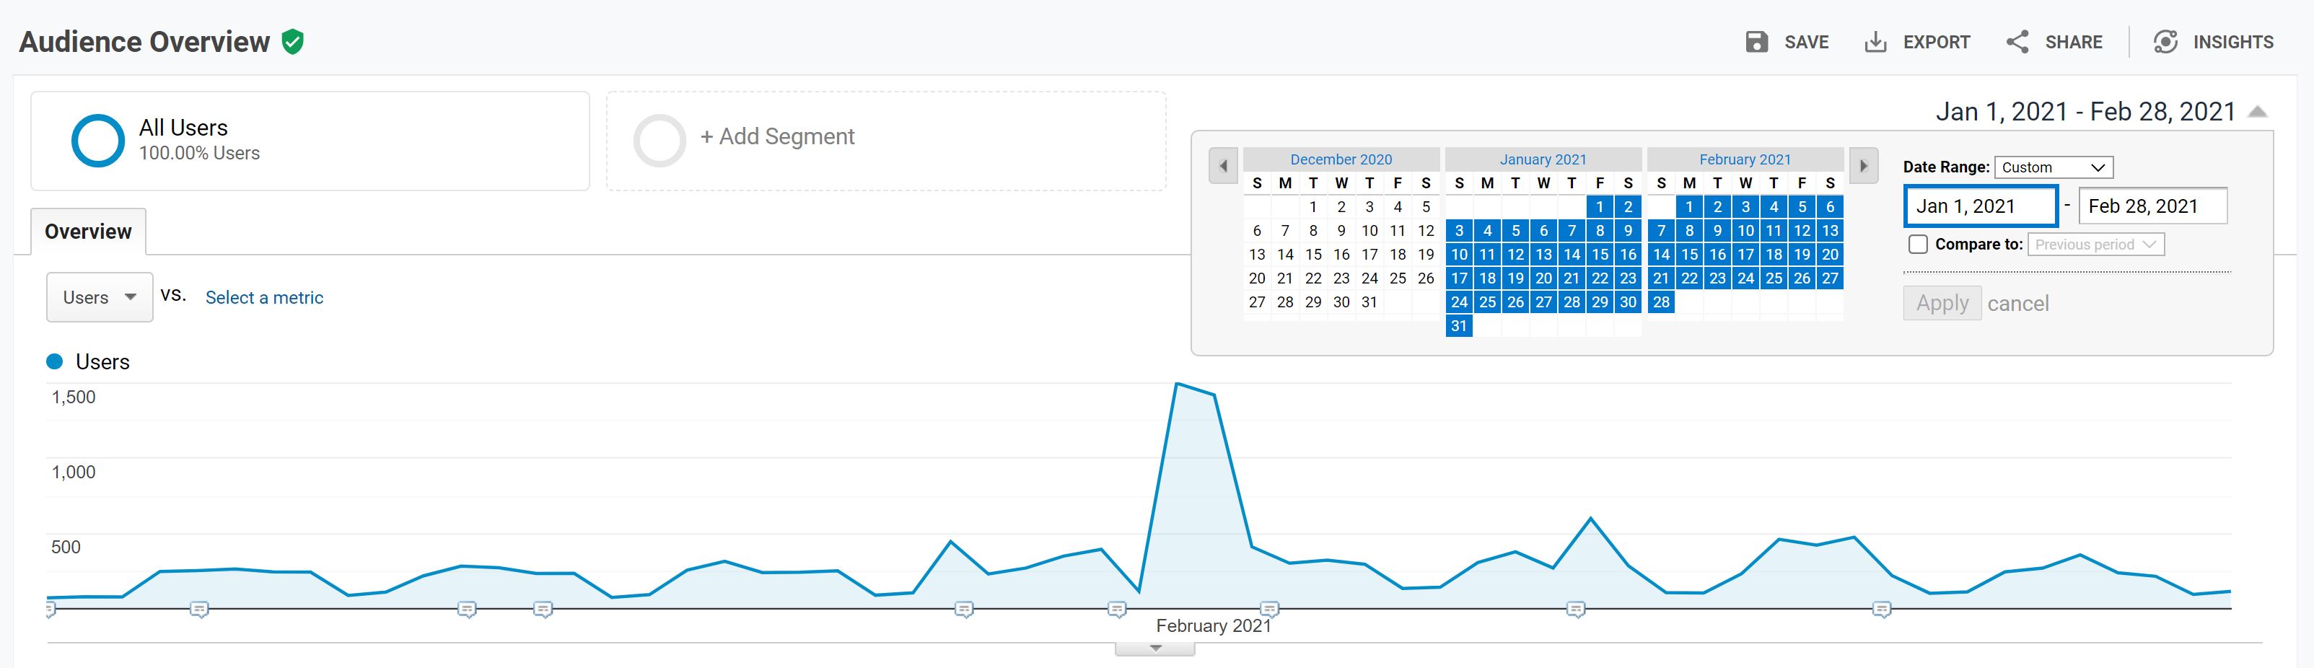Click the Audience Overview title
Screen dimensions: 2314x668
point(144,42)
